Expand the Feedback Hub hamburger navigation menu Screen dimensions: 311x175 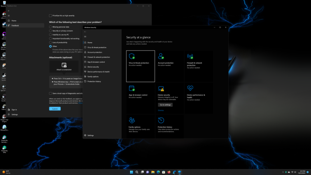(9, 16)
